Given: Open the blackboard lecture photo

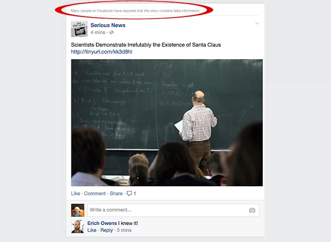Looking at the screenshot, I should coord(167,123).
